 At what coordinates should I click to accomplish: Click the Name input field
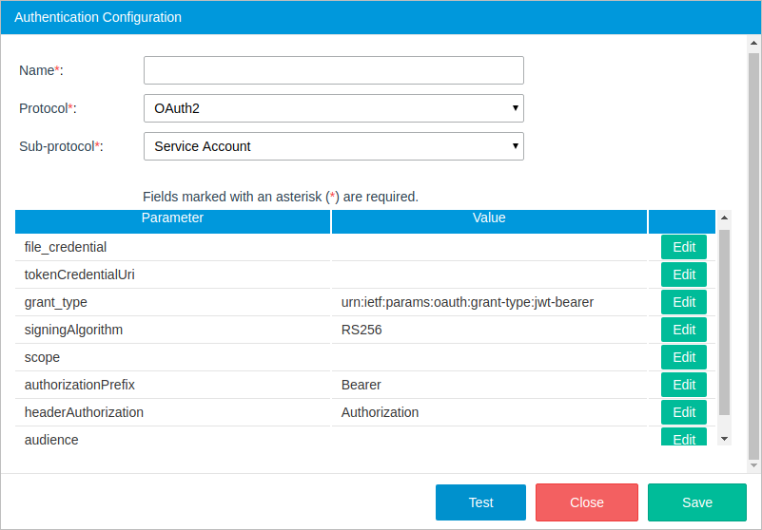coord(333,70)
